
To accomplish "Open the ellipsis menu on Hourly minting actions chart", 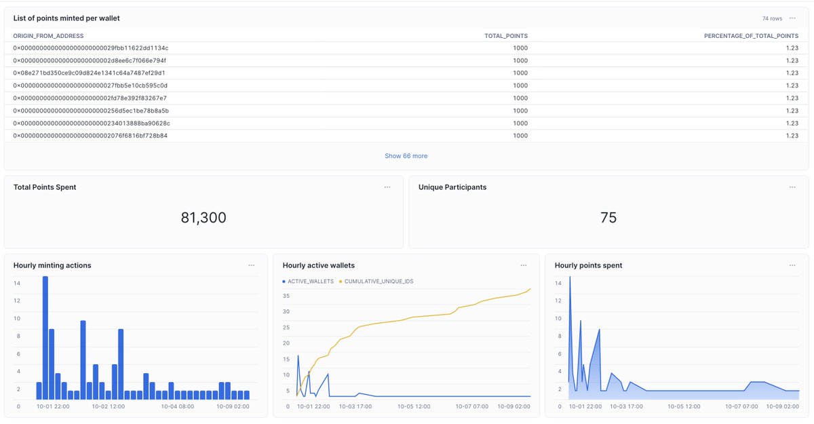I will tap(252, 265).
